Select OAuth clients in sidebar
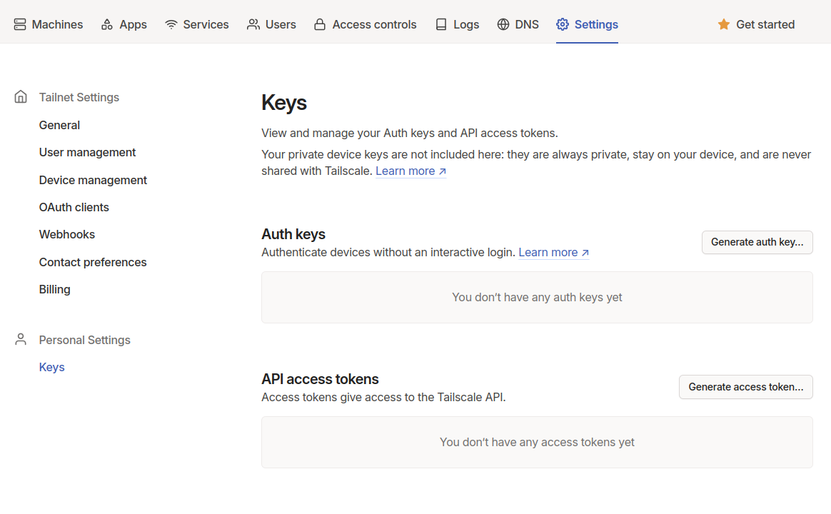This screenshot has width=831, height=514. click(74, 207)
